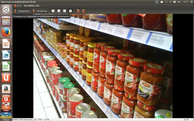Open the Files manager from the launcher

coord(6,21)
